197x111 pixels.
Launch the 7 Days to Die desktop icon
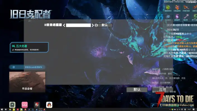coord(37,105)
